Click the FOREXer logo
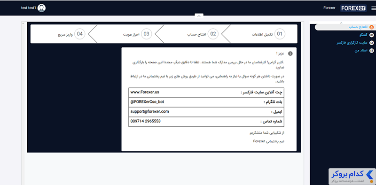This screenshot has height=185, width=376. pyautogui.click(x=353, y=8)
